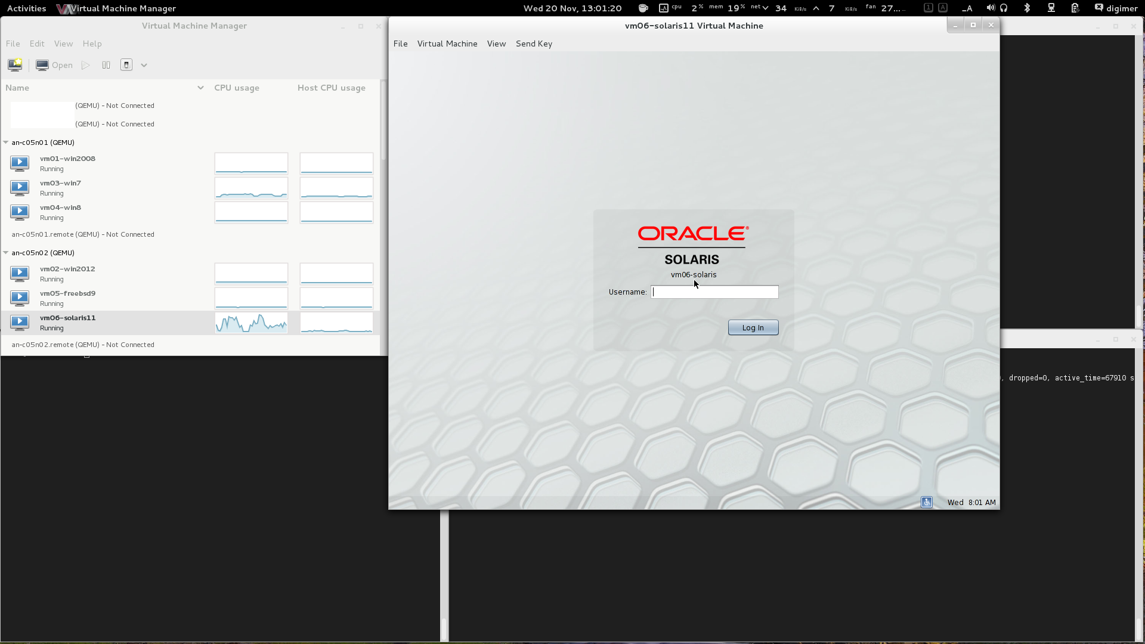Open the shutdown options dropdown arrow
Image resolution: width=1145 pixels, height=644 pixels.
(144, 65)
